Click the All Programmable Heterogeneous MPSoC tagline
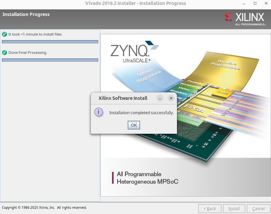Viewport: 271px width, 214px height. tap(148, 178)
